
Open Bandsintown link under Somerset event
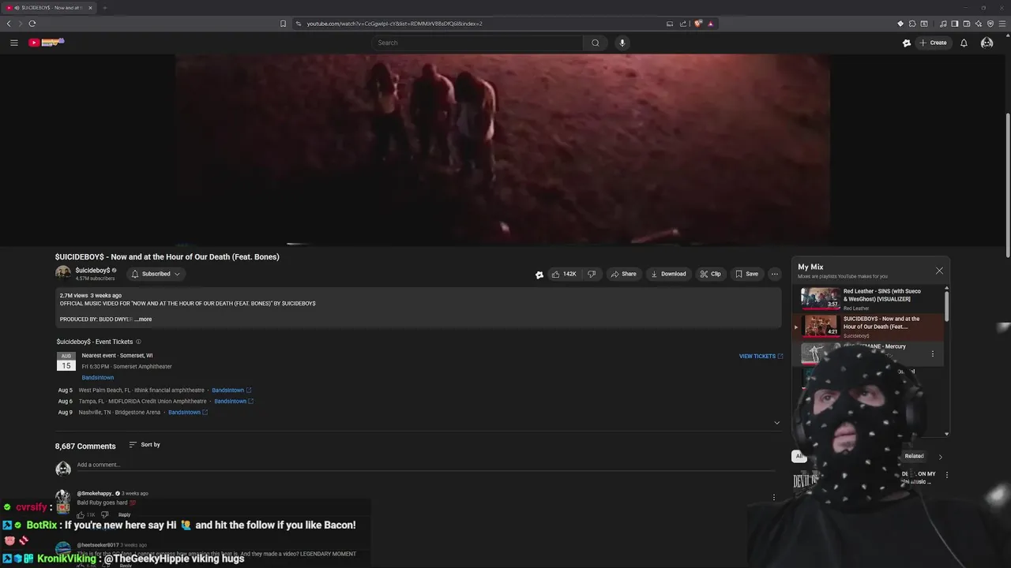point(98,377)
